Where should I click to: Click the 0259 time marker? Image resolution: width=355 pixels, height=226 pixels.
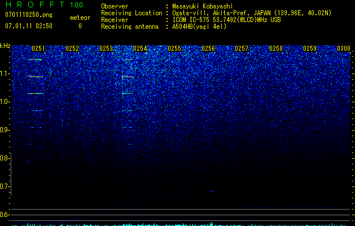click(x=310, y=49)
